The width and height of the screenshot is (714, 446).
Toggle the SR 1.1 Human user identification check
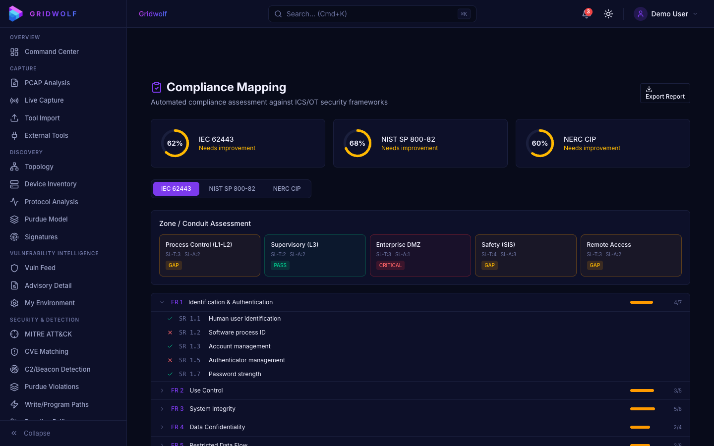tap(170, 319)
